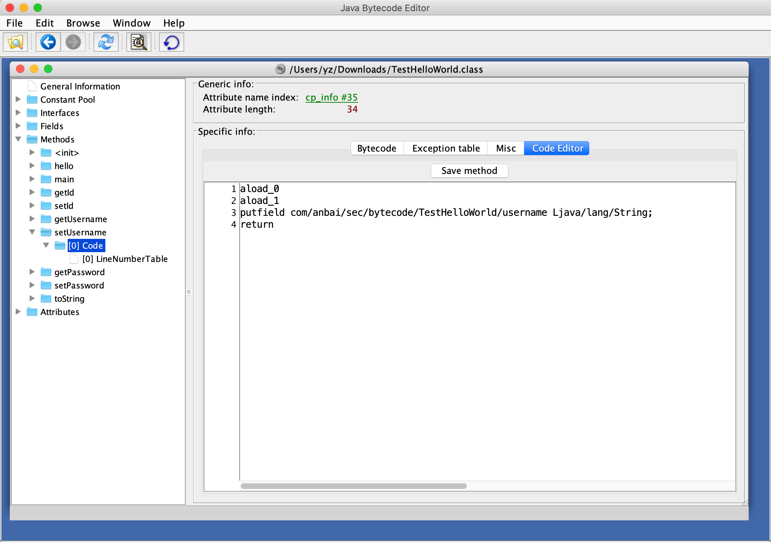Click the blue back arrow toolbar icon
Image resolution: width=771 pixels, height=542 pixels.
[48, 42]
